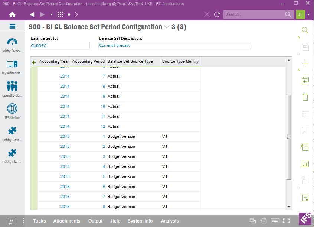The height and width of the screenshot is (227, 314).
Task: Click the right chevron in the top toolbar
Action: [x=76, y=14]
